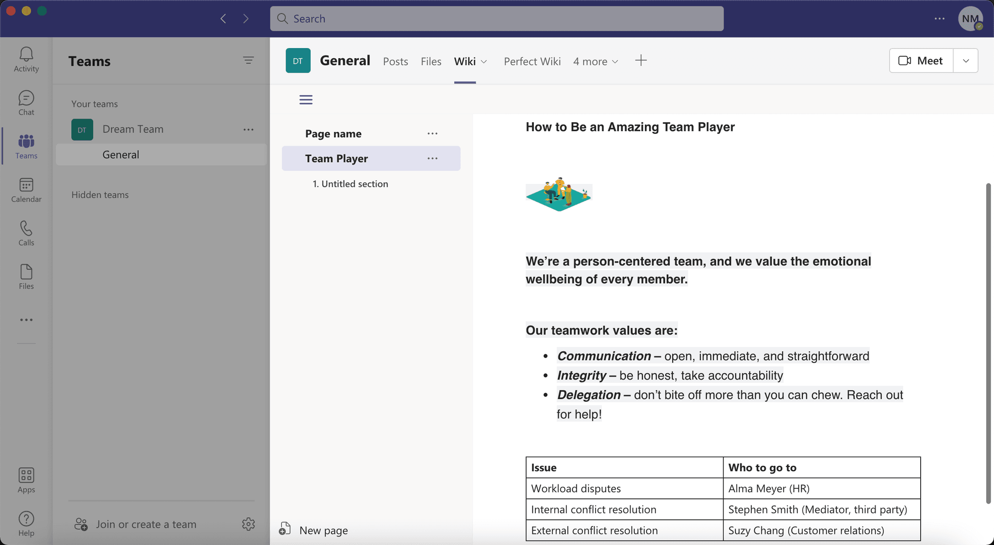Expand the 4 more tabs menu
994x545 pixels.
tap(595, 61)
